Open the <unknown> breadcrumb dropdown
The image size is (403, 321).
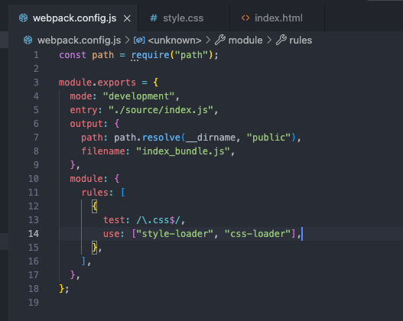point(175,41)
